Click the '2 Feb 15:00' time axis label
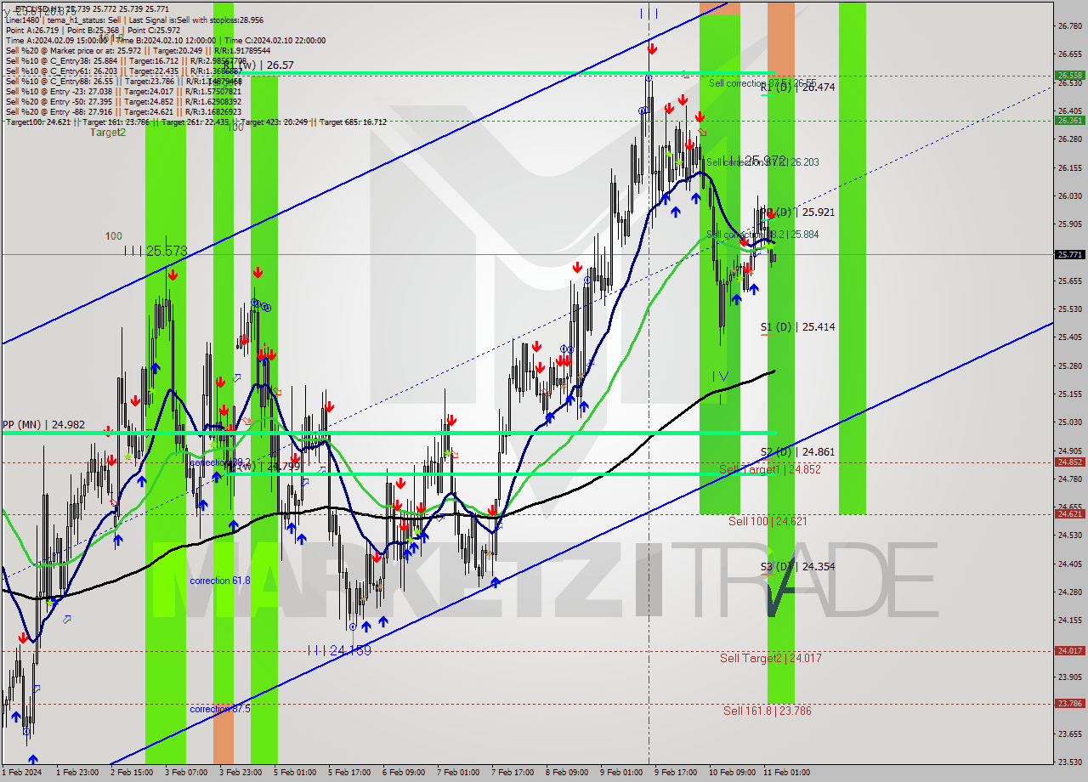Viewport: 1088px width, 782px height. pos(132,773)
